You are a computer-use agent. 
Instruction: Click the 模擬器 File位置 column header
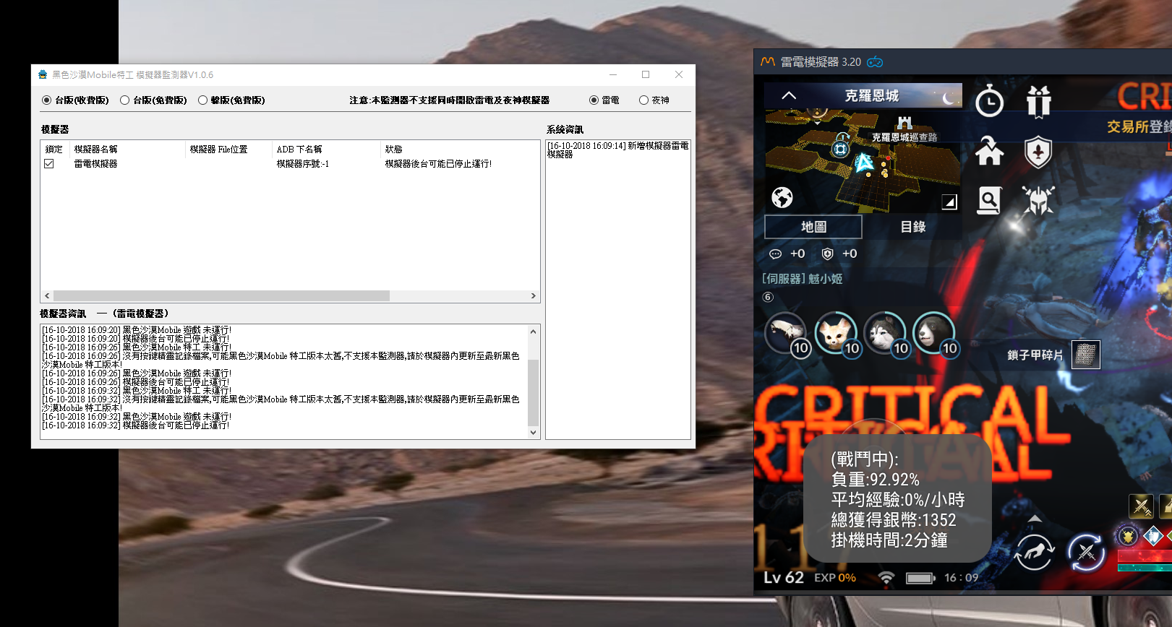[x=228, y=150]
